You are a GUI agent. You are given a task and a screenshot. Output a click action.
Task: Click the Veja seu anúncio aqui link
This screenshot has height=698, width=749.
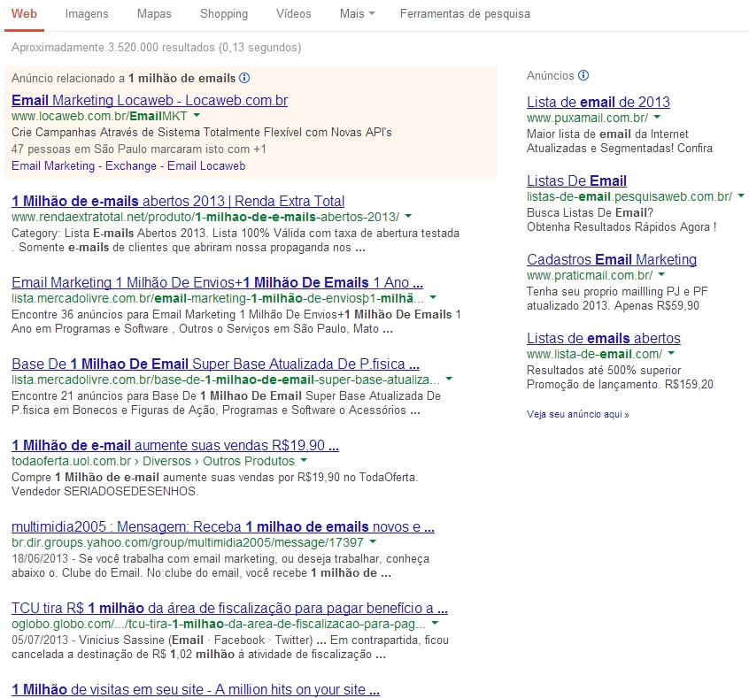point(577,414)
